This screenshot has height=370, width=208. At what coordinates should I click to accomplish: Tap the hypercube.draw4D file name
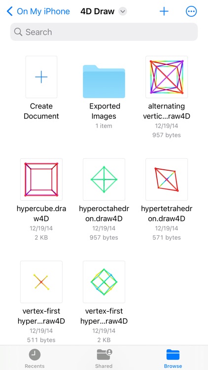[41, 214]
